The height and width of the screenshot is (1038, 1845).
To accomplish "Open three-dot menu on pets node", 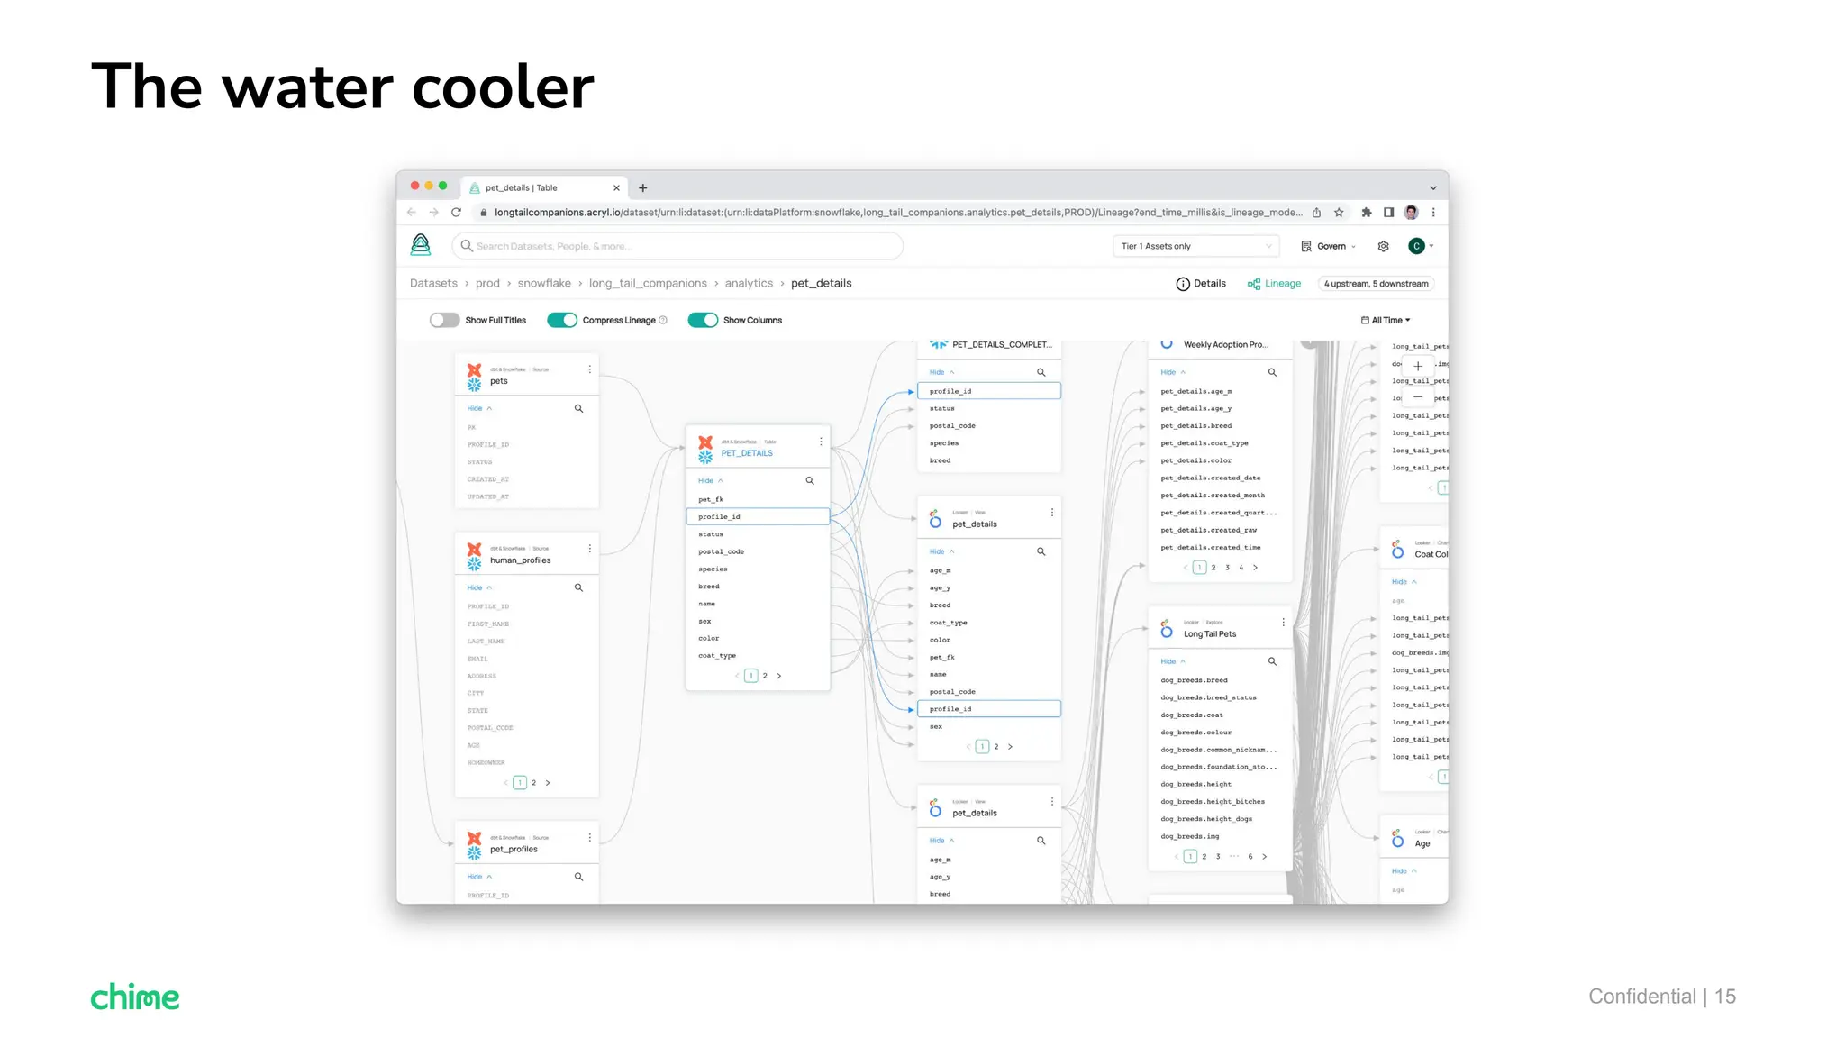I will pyautogui.click(x=590, y=369).
